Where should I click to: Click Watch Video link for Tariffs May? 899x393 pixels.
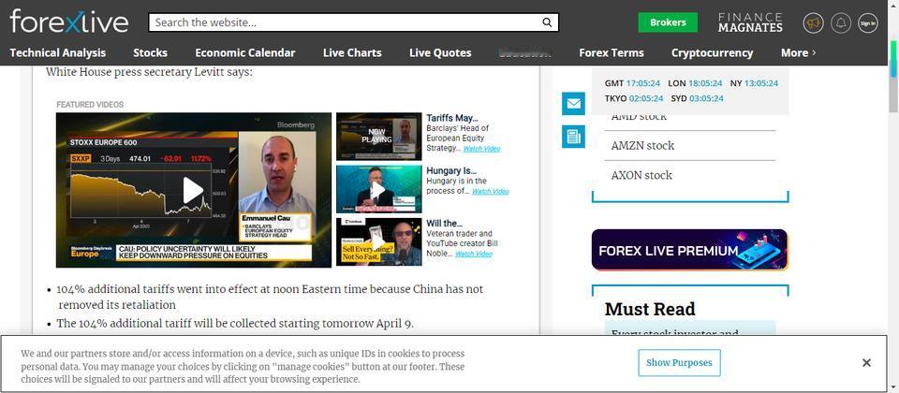click(x=481, y=149)
